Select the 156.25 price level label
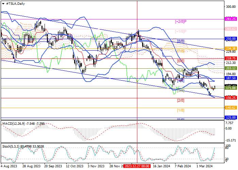238x170 pixels. point(231,98)
